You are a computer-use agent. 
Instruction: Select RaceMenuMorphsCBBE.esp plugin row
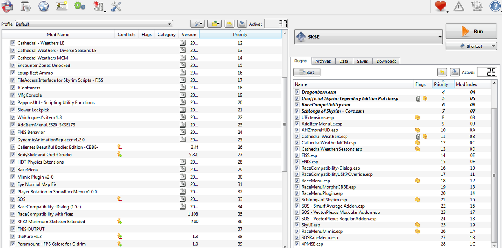click(x=392, y=187)
